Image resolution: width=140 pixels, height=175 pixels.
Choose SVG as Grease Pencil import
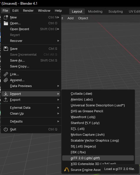pyautogui.click(x=98, y=111)
